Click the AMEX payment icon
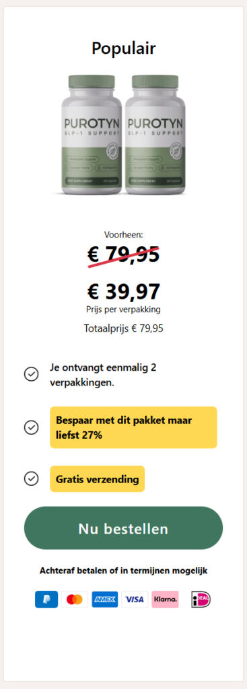 [x=104, y=600]
